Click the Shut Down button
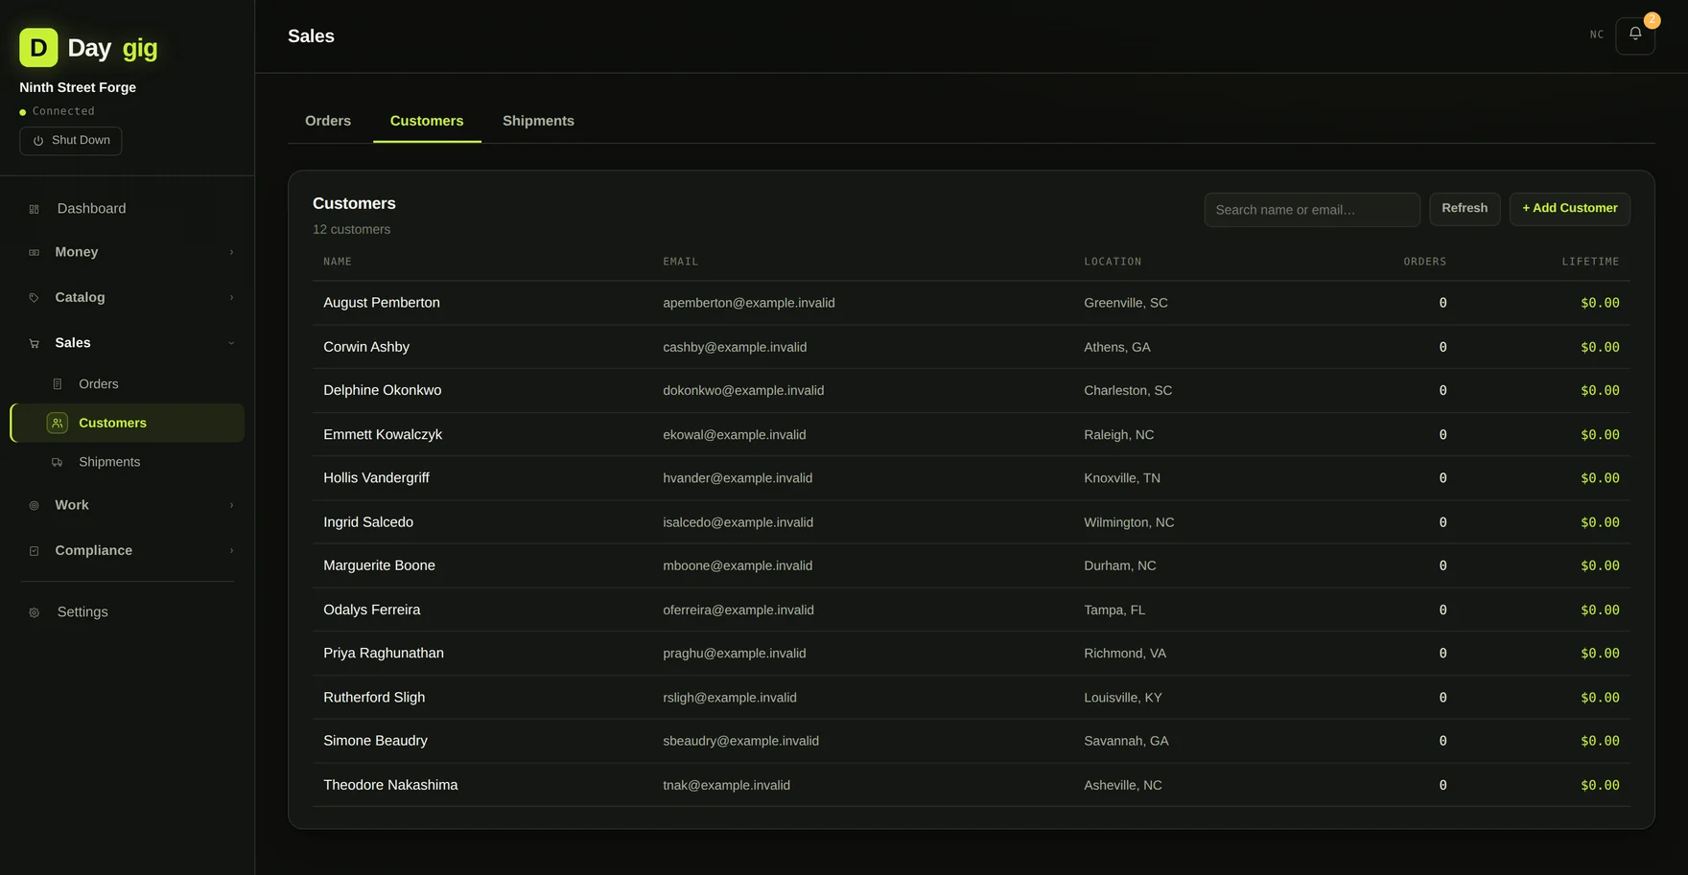The width and height of the screenshot is (1688, 875). click(x=71, y=141)
